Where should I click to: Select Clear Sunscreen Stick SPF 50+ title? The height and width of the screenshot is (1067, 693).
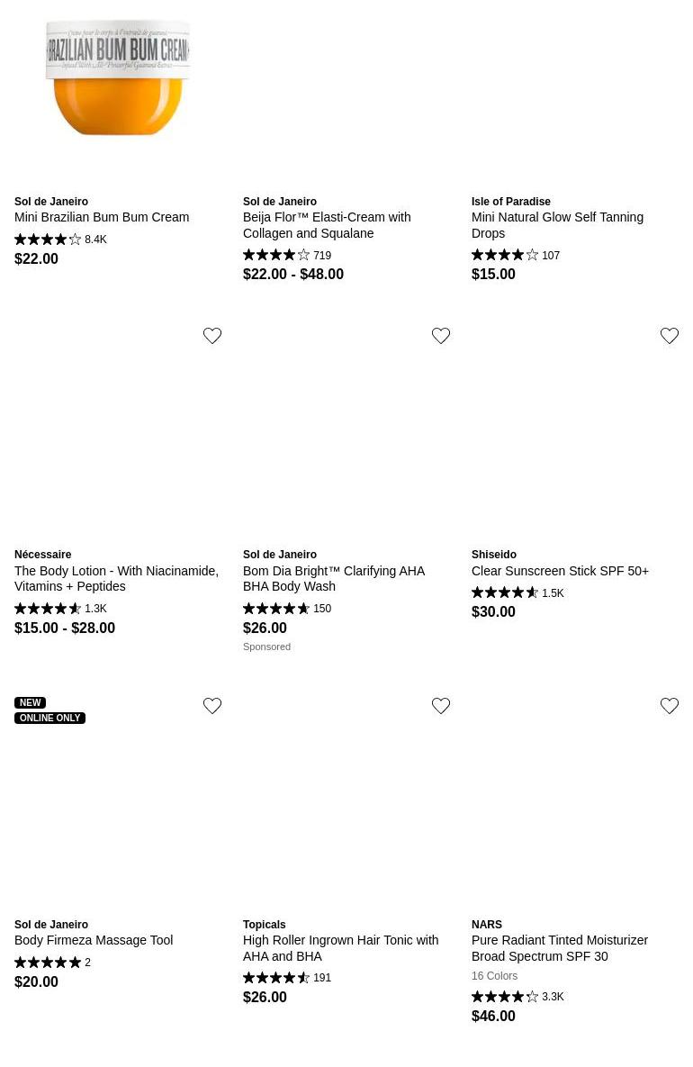coord(560,571)
